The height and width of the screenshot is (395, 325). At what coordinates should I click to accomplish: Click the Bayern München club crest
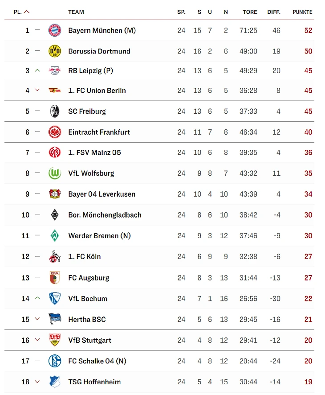(55, 30)
